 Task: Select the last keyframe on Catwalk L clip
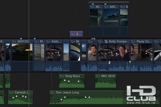point(26,97)
